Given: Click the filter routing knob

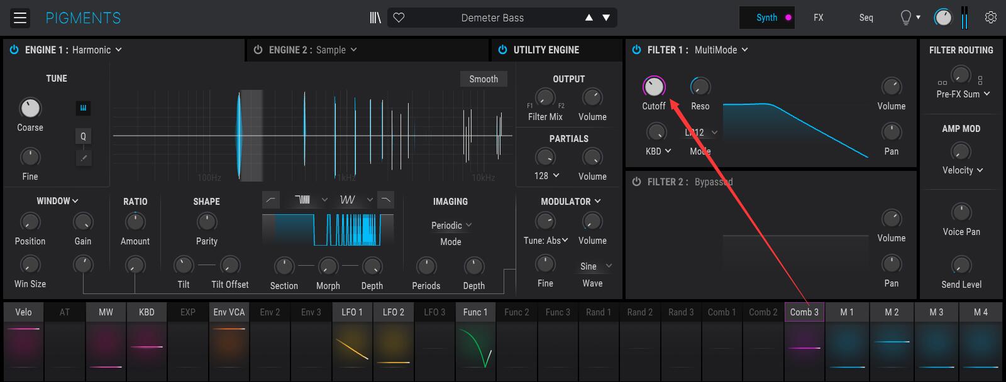Looking at the screenshot, I should tap(961, 75).
